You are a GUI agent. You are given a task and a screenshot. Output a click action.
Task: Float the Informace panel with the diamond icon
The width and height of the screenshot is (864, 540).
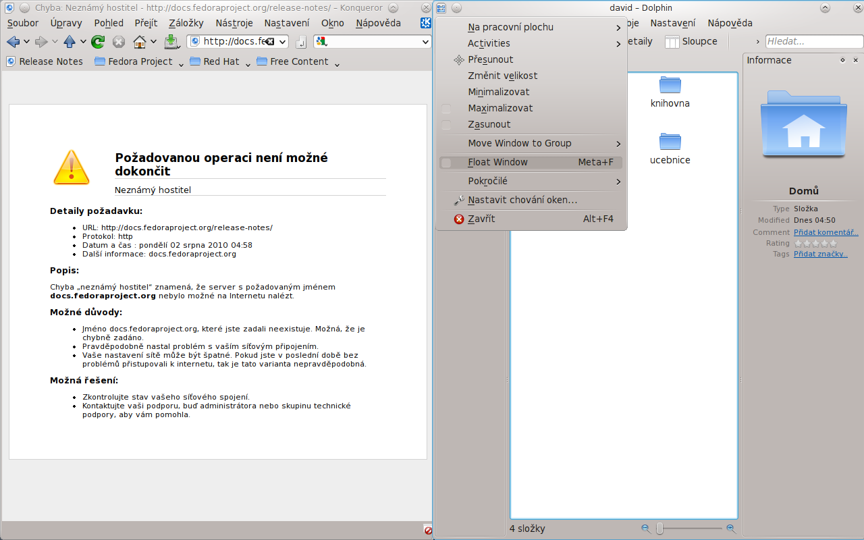click(842, 60)
